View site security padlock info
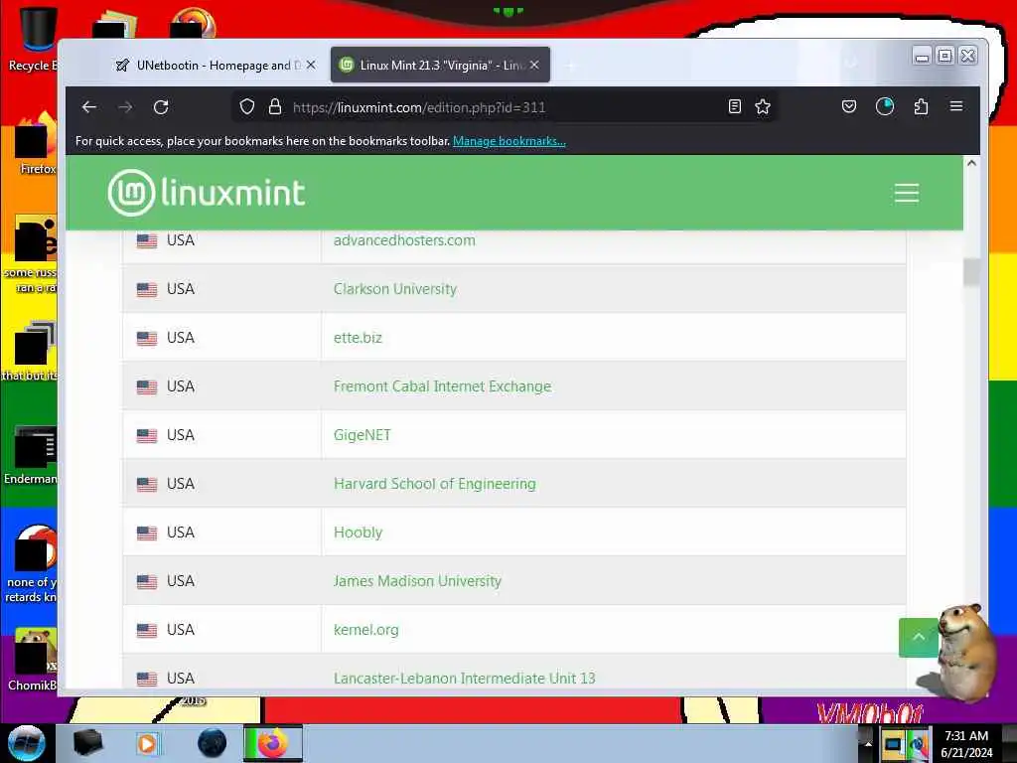 click(x=275, y=107)
